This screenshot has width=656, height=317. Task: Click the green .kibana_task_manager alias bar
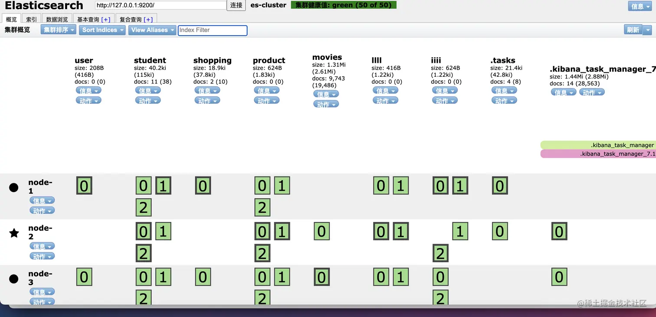pyautogui.click(x=598, y=145)
